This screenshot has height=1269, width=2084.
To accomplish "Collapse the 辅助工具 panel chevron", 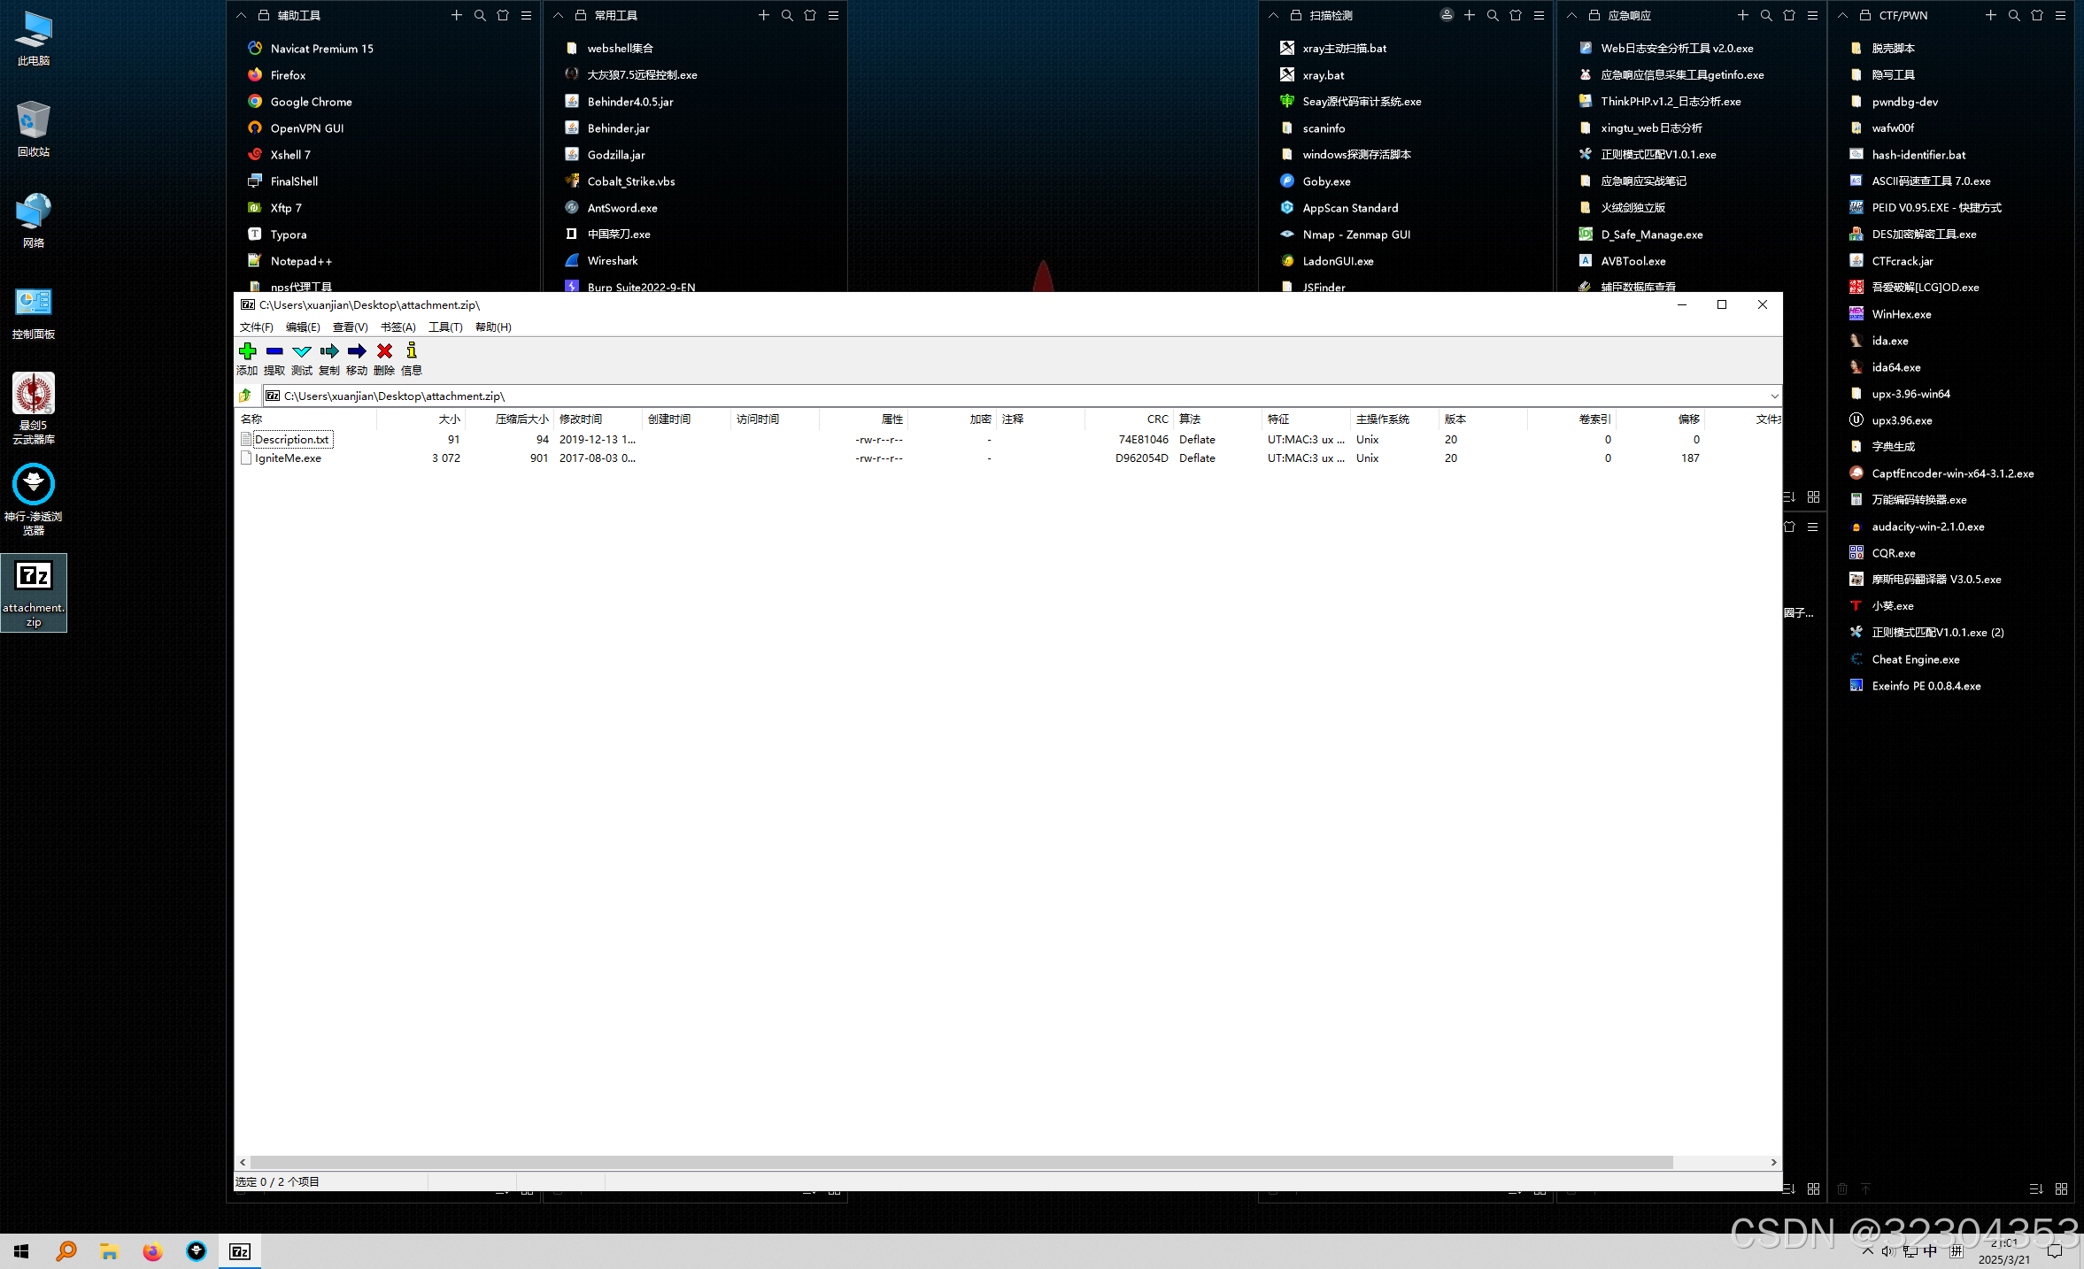I will (x=241, y=15).
